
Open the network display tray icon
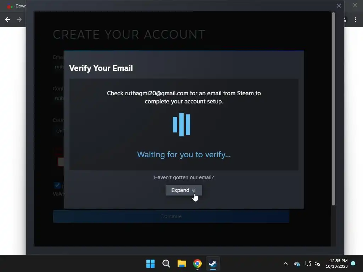click(x=308, y=263)
